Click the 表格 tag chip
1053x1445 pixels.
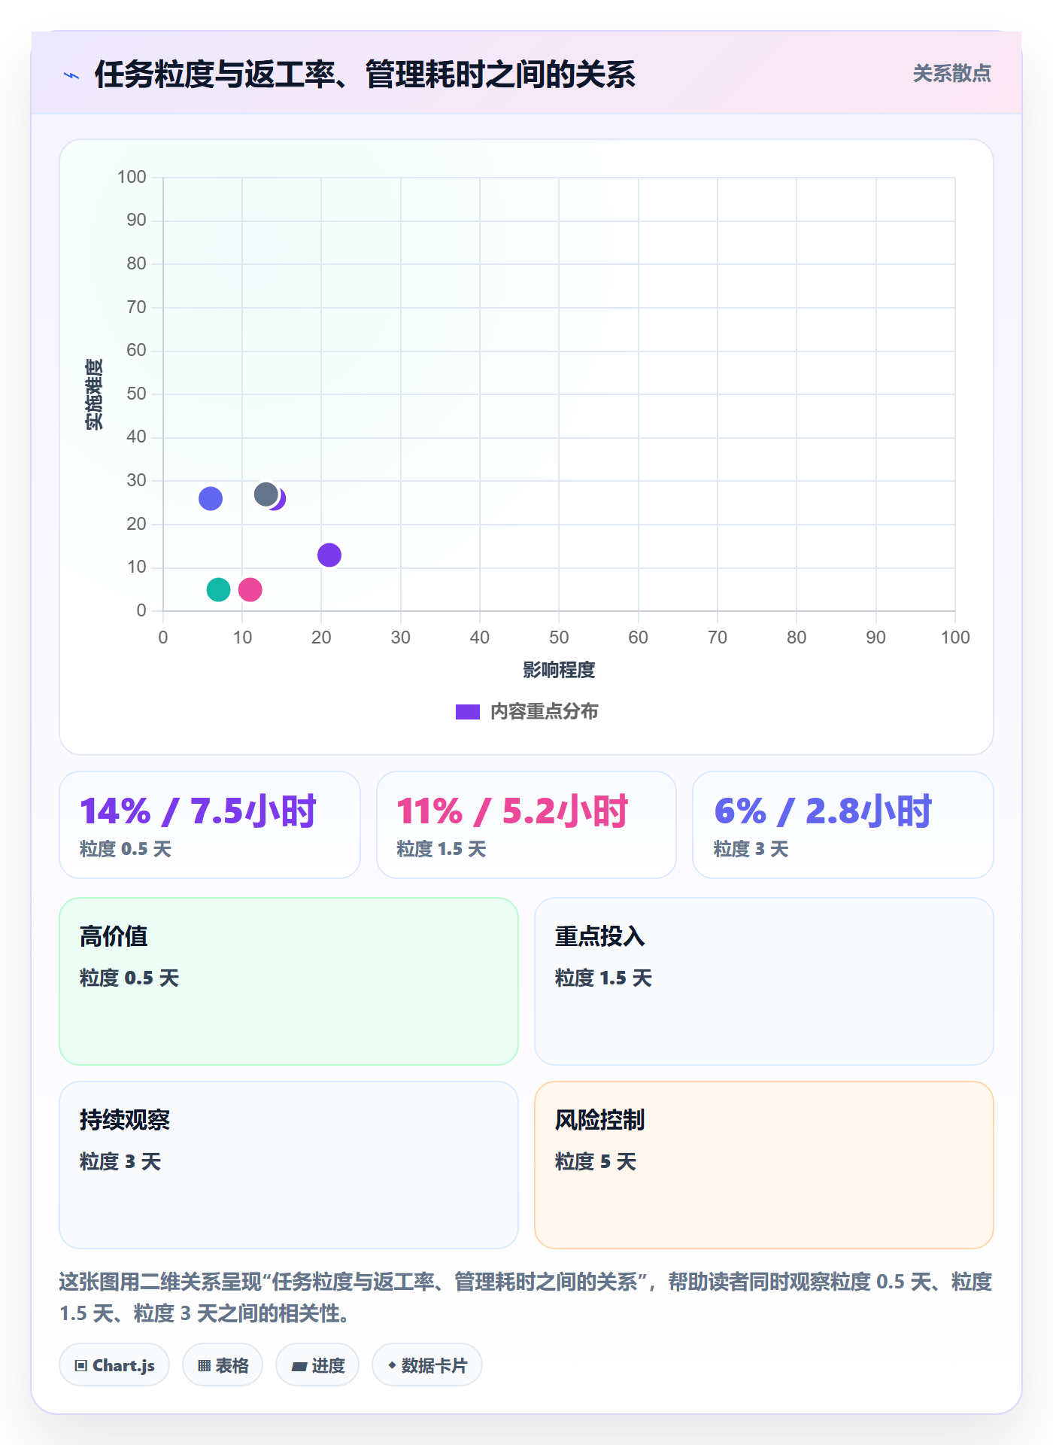coord(223,1365)
